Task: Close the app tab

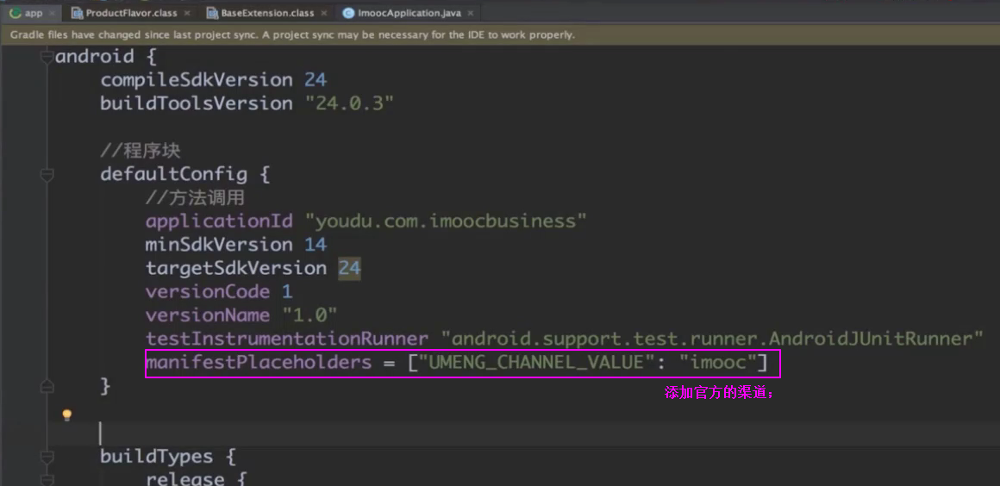Action: pyautogui.click(x=52, y=13)
